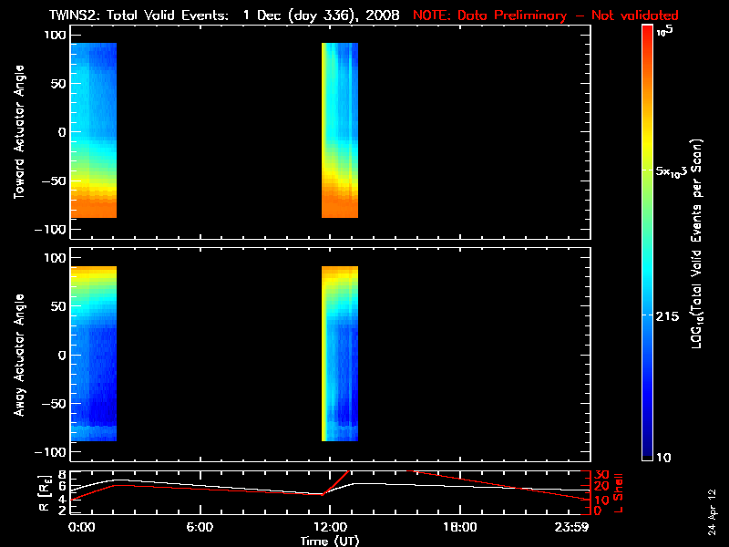Click the noon data block in Toward panel
729x547 pixels.
340,130
